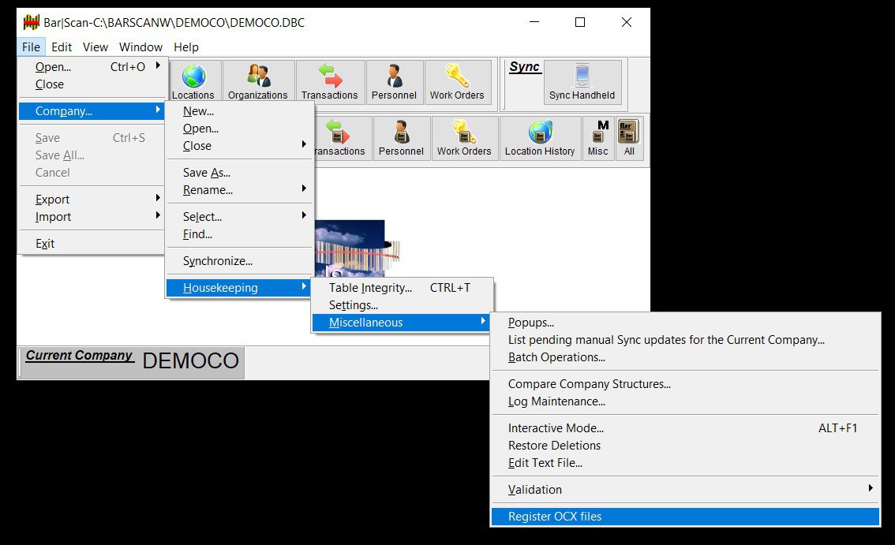Open the Edit menu
This screenshot has height=545, width=895.
pos(61,47)
